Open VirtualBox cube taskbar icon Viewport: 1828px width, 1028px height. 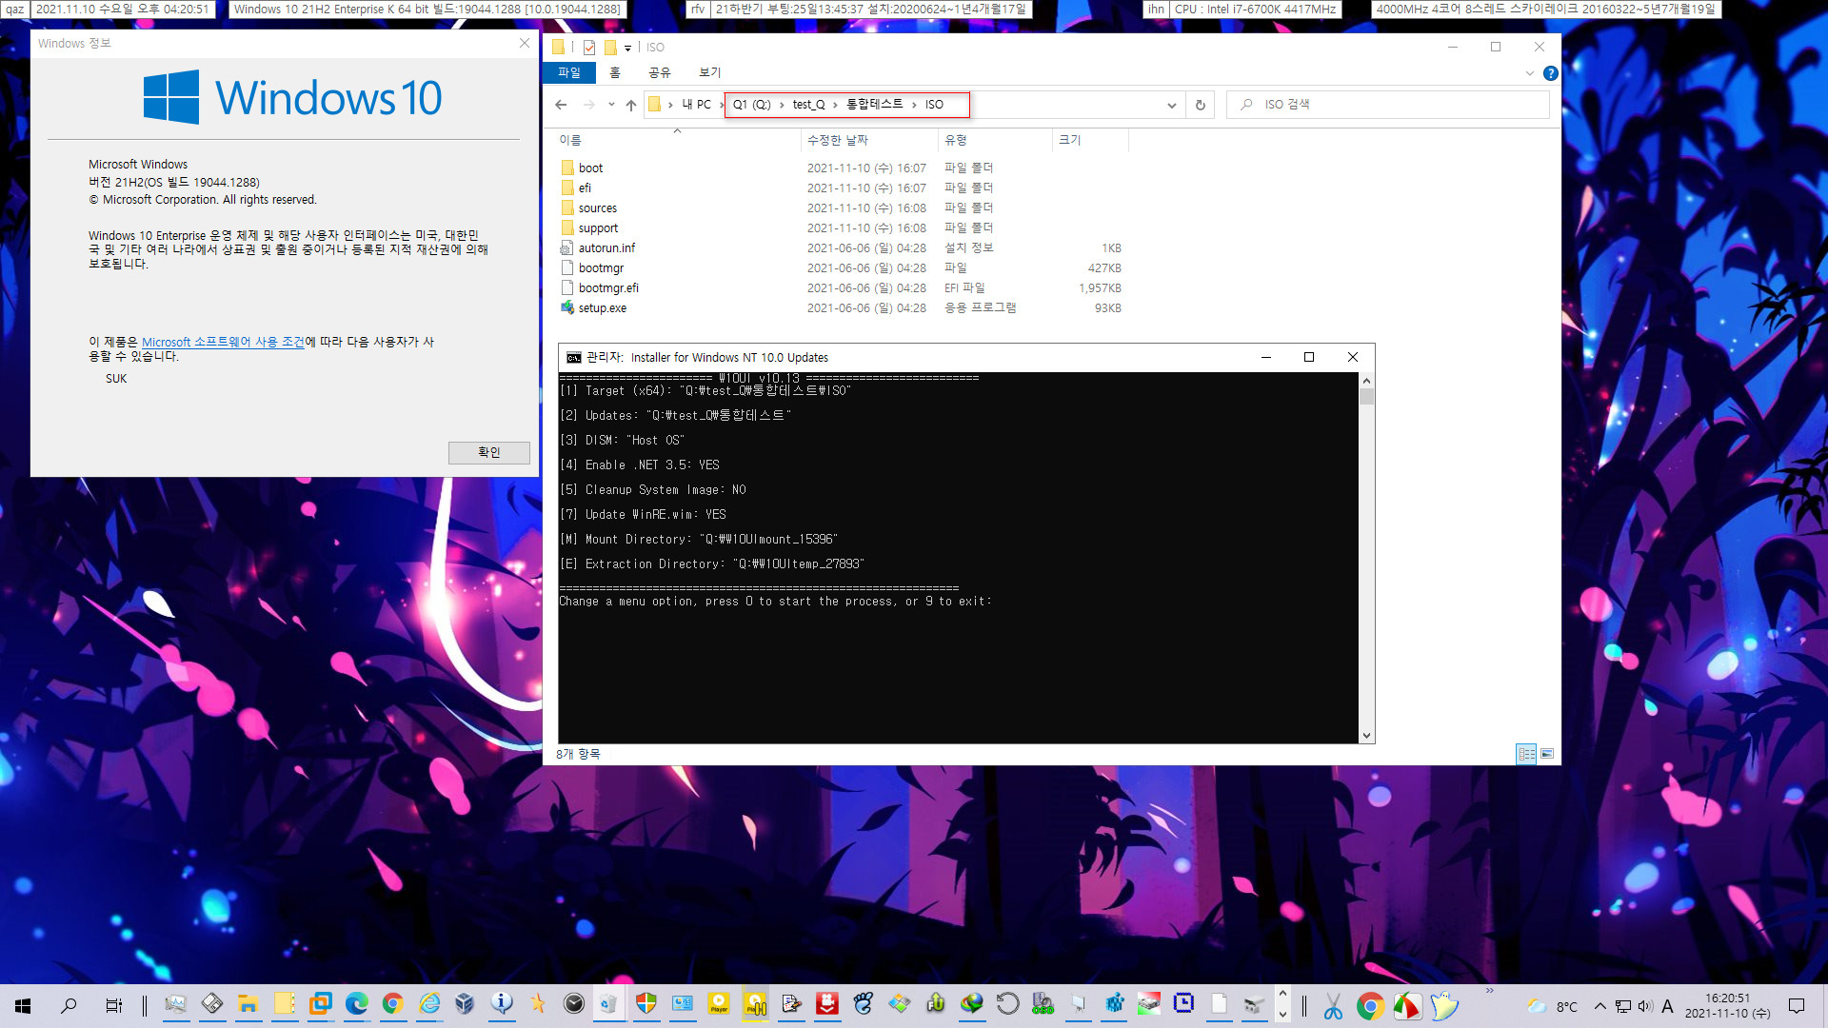point(465,1004)
